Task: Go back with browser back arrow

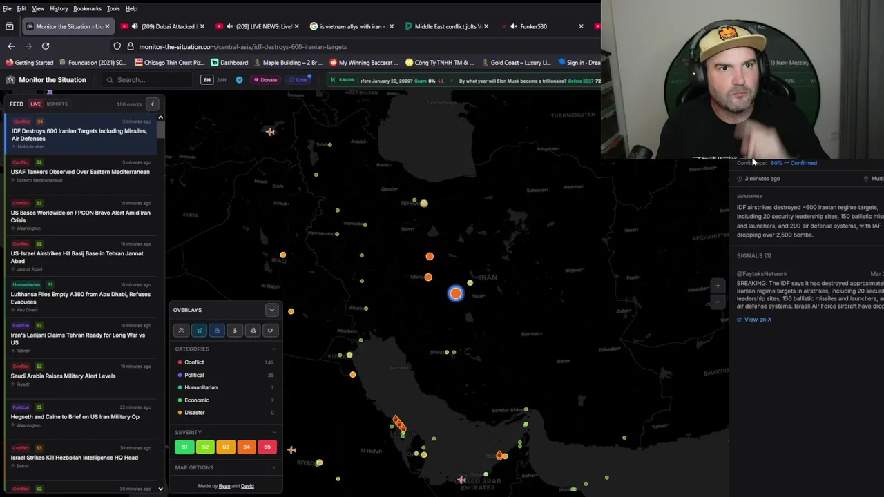Action: pyautogui.click(x=11, y=46)
